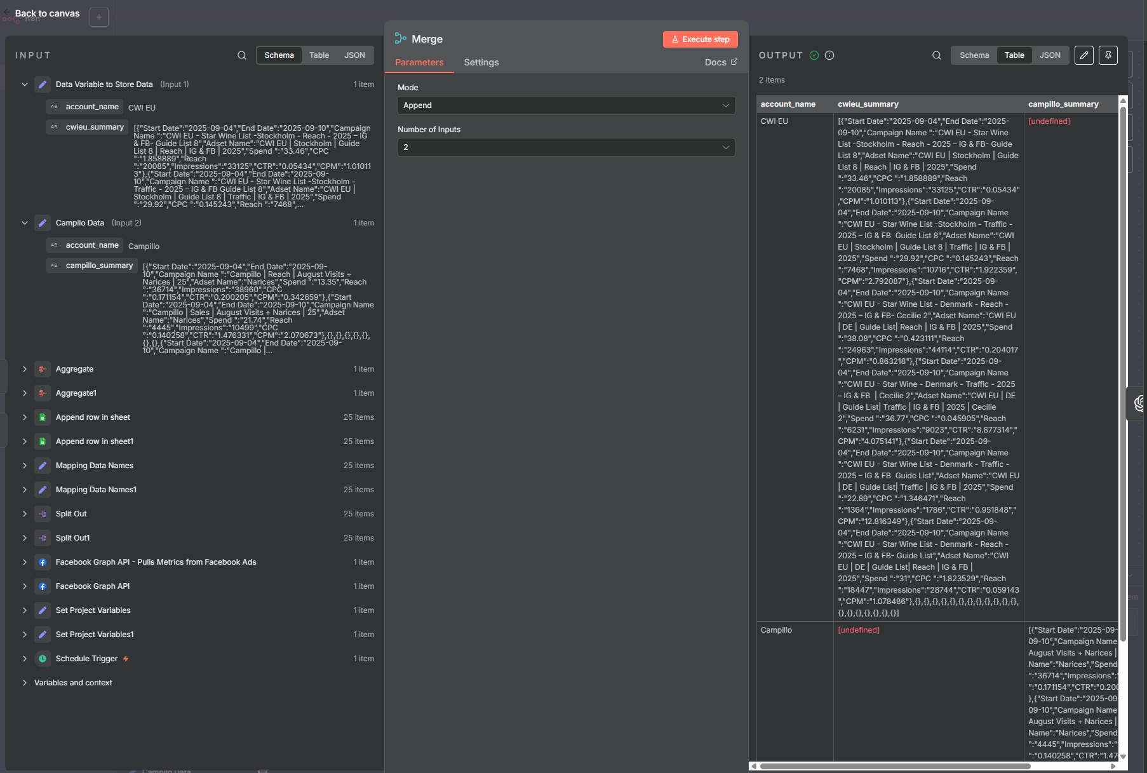Collapse the Campillo Data input section
The width and height of the screenshot is (1147, 773).
[25, 223]
